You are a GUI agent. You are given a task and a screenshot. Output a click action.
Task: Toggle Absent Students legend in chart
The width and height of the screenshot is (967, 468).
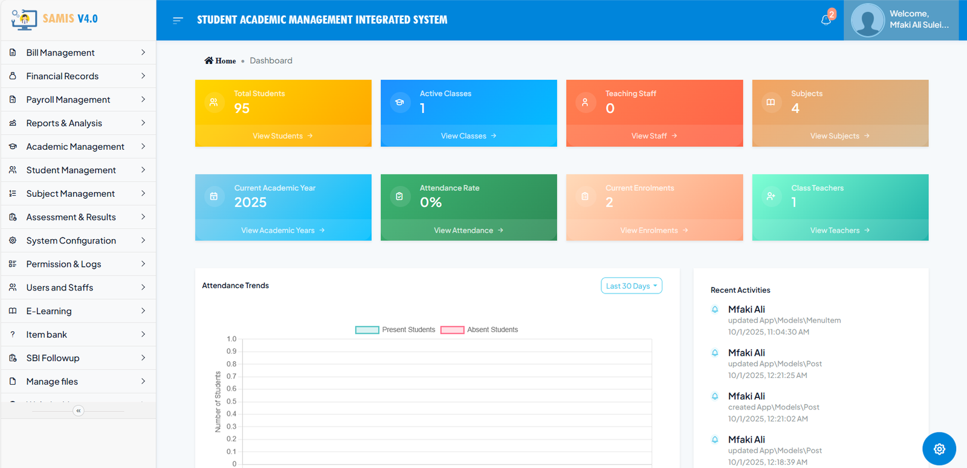pos(479,330)
